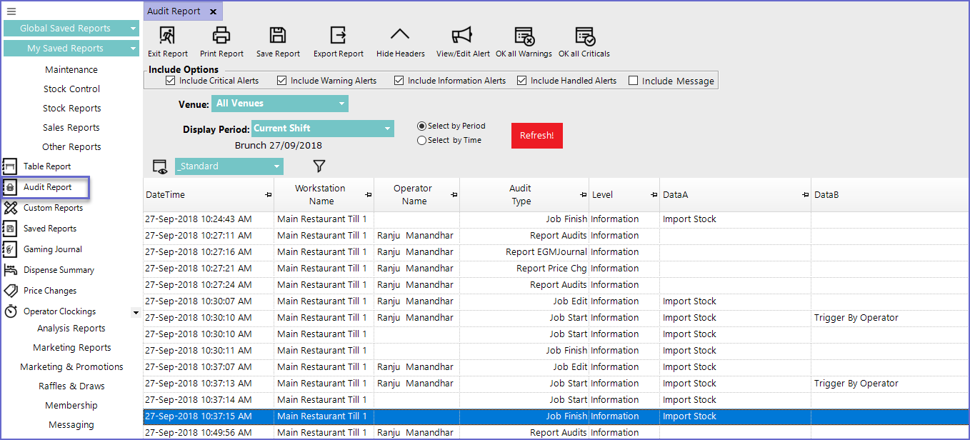Collapse headers with the Hide Headers arrow
The height and width of the screenshot is (440, 970).
point(400,36)
